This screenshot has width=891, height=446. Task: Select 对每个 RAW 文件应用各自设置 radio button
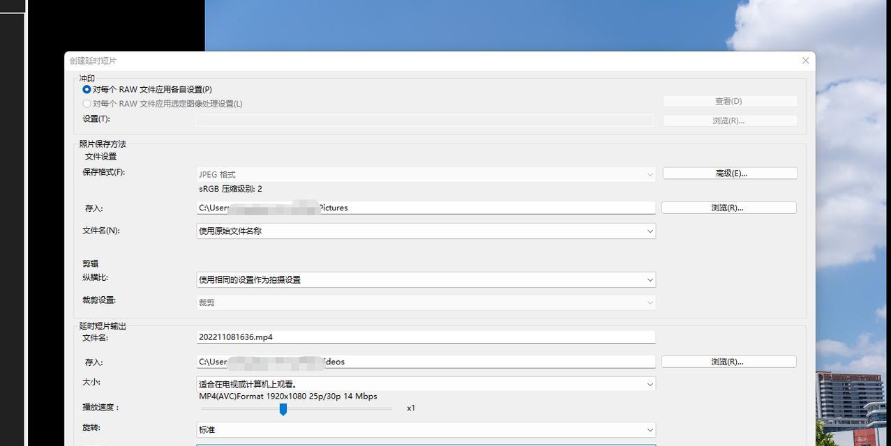[x=87, y=89]
